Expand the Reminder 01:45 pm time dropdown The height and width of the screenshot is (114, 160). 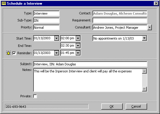tap(78, 53)
